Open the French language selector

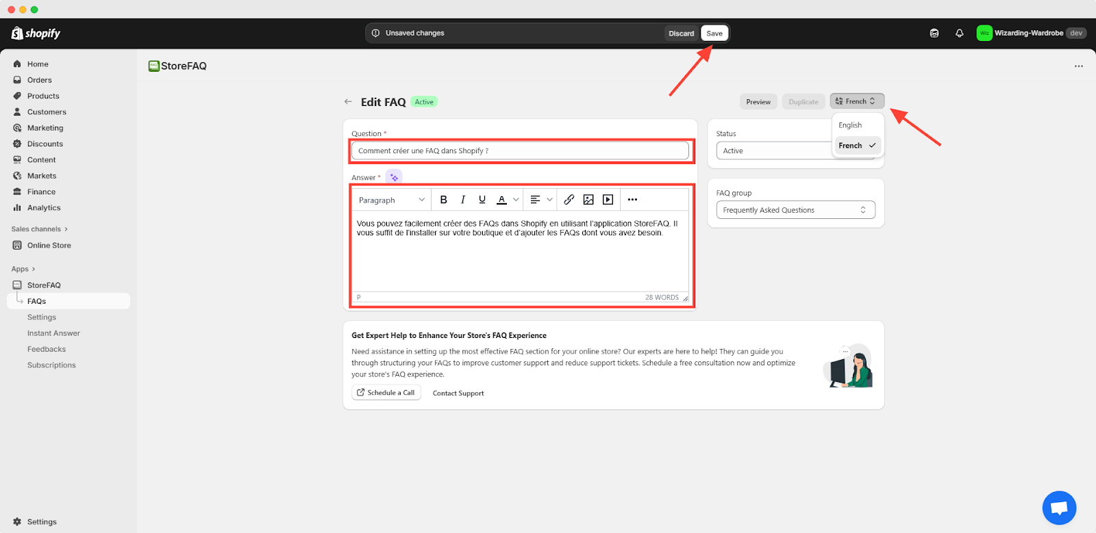pyautogui.click(x=857, y=101)
